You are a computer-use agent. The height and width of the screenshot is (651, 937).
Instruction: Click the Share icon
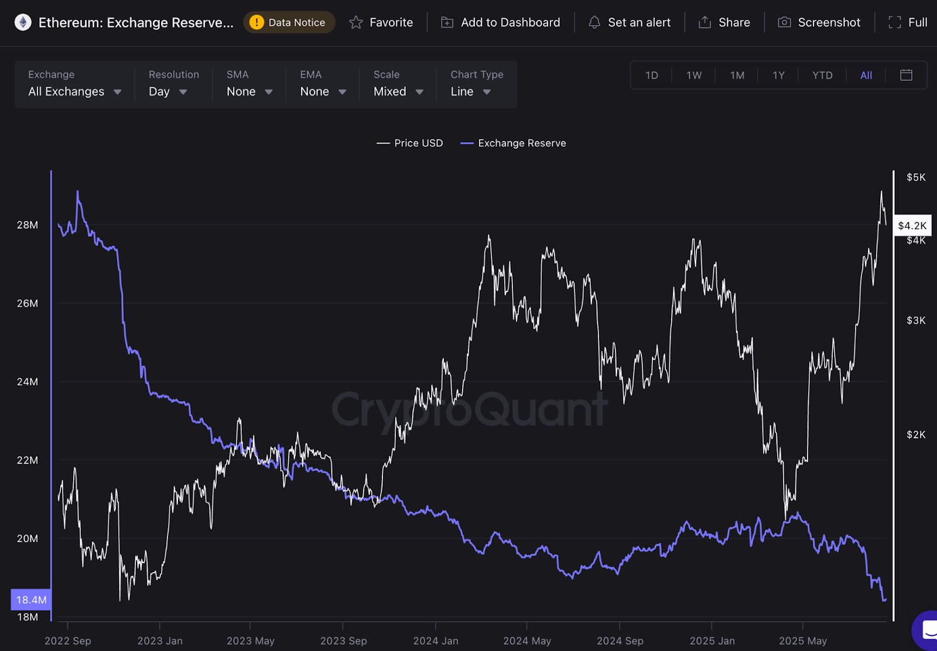pos(704,22)
